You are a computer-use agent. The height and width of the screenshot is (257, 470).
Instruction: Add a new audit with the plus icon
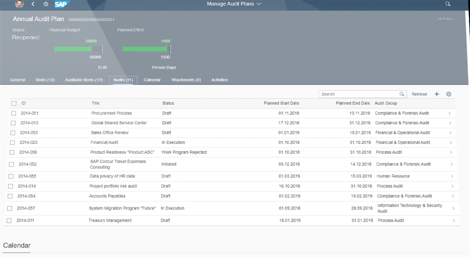pyautogui.click(x=437, y=94)
